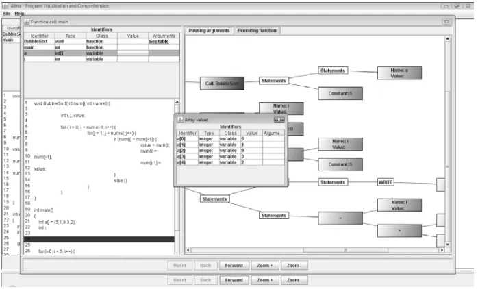Select the a[1] row in Array values

point(230,144)
